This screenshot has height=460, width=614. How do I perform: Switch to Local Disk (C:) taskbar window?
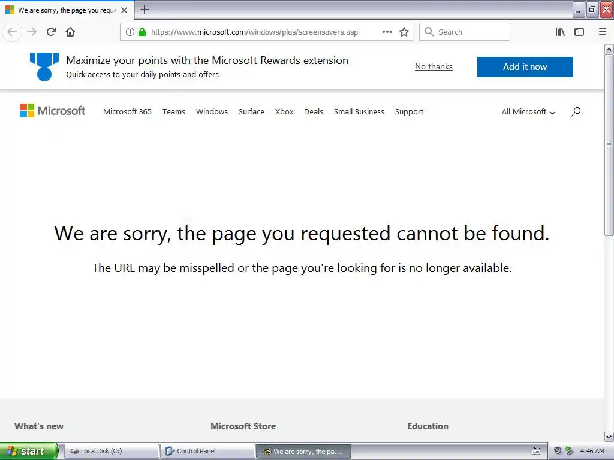tap(112, 451)
